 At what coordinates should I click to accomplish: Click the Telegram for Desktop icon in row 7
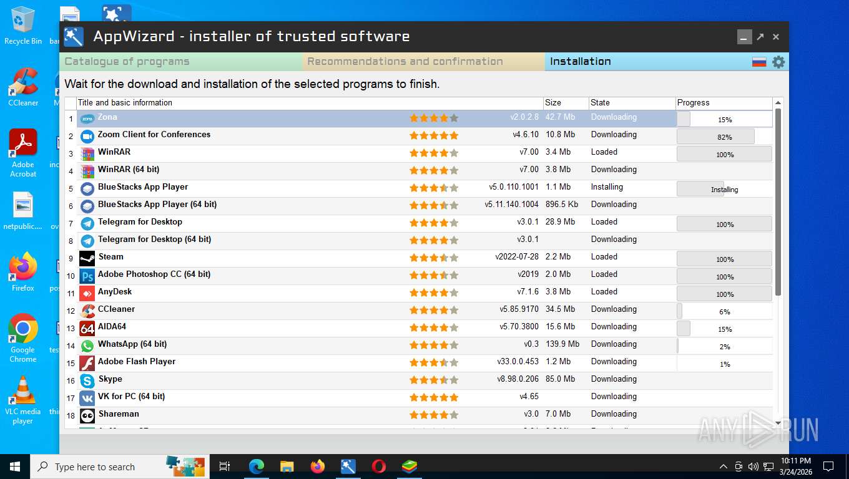87,223
